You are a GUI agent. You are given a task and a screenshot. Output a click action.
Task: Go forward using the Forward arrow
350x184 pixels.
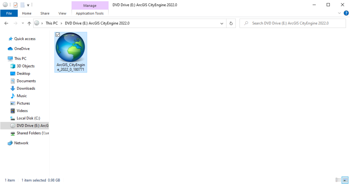point(15,23)
